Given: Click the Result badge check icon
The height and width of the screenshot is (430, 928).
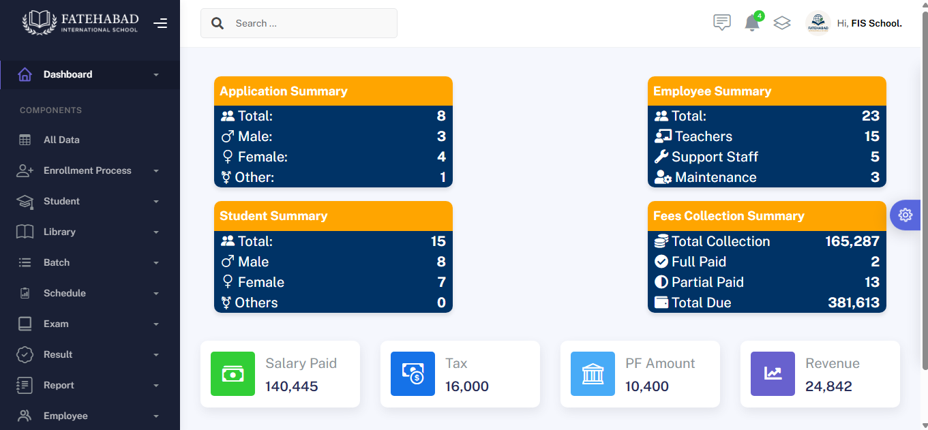Looking at the screenshot, I should (25, 354).
